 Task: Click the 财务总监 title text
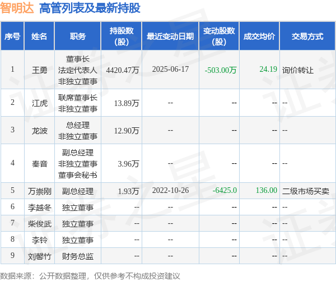pos(78,256)
